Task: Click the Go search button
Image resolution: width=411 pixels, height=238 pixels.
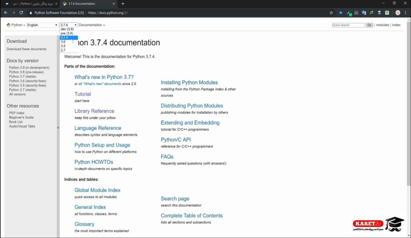Action: pyautogui.click(x=369, y=25)
